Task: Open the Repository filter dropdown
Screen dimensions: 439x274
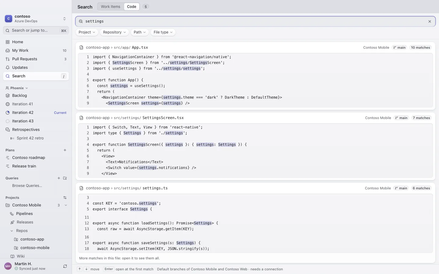Action: coord(114,32)
